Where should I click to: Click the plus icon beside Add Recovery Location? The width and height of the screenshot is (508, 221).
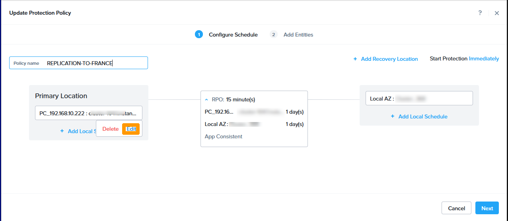tap(355, 59)
